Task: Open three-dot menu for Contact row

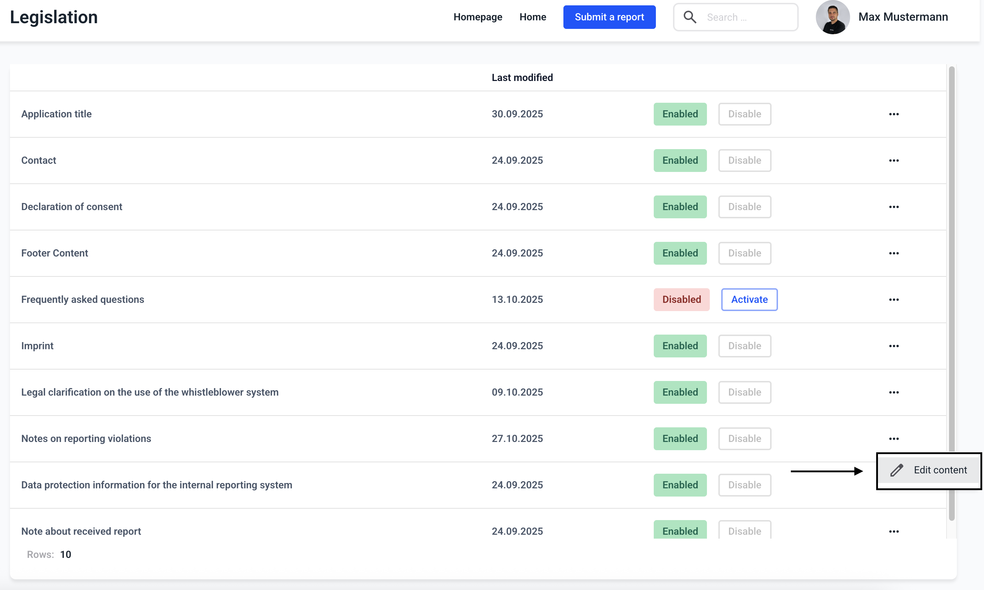Action: point(894,161)
